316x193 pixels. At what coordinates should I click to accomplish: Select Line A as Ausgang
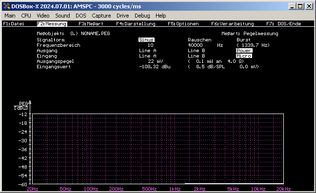(x=148, y=51)
